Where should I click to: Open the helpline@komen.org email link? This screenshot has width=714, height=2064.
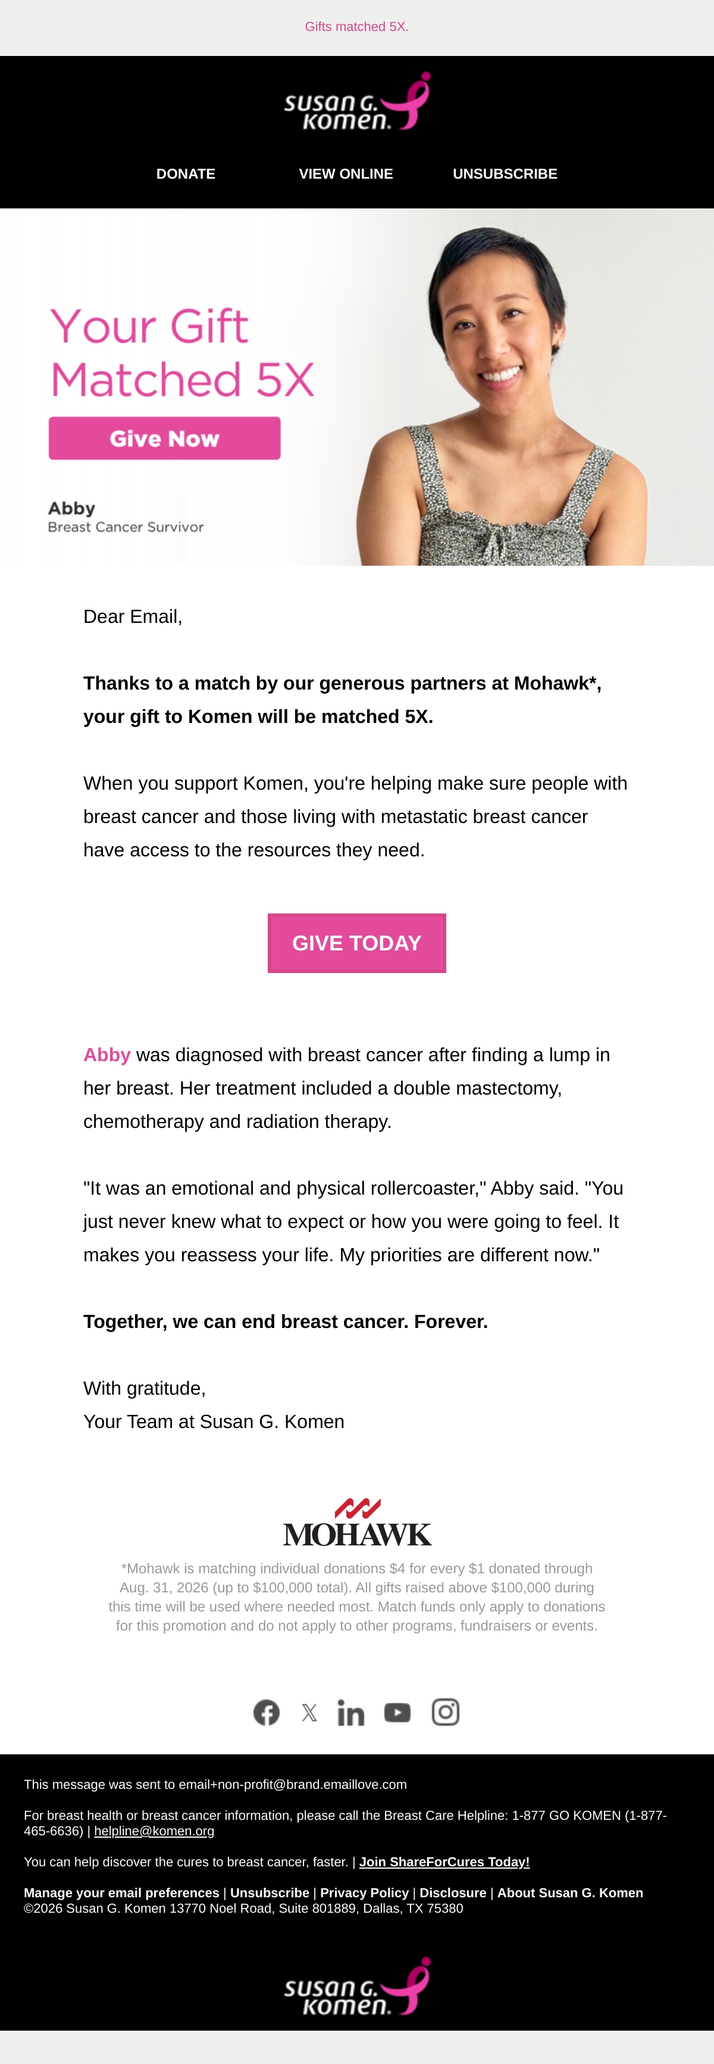click(x=155, y=1831)
